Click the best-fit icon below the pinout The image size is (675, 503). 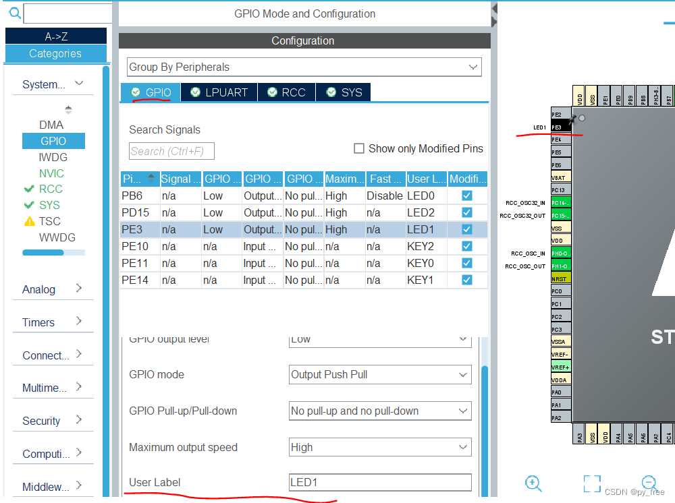592,483
